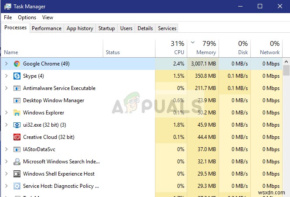Expand the Service Host: Diagnostic Policy row
Screen dimensions: 290x197
[6, 186]
